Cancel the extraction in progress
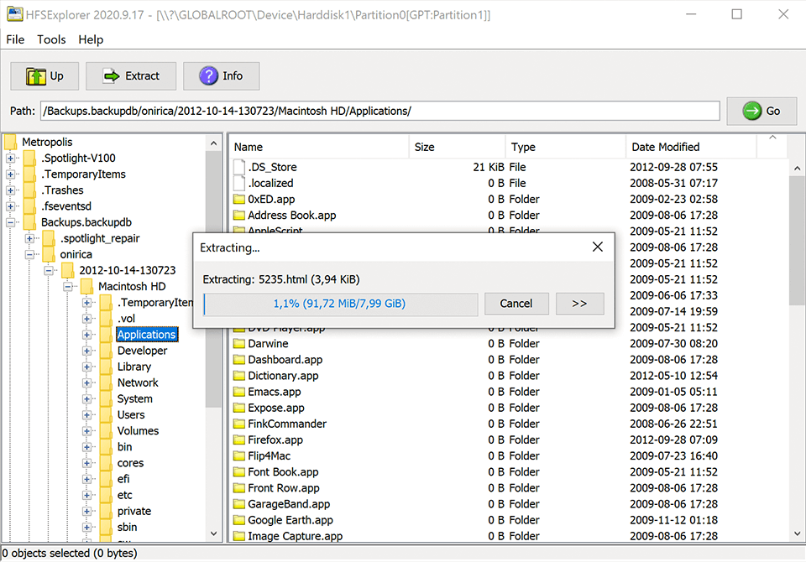 (516, 304)
